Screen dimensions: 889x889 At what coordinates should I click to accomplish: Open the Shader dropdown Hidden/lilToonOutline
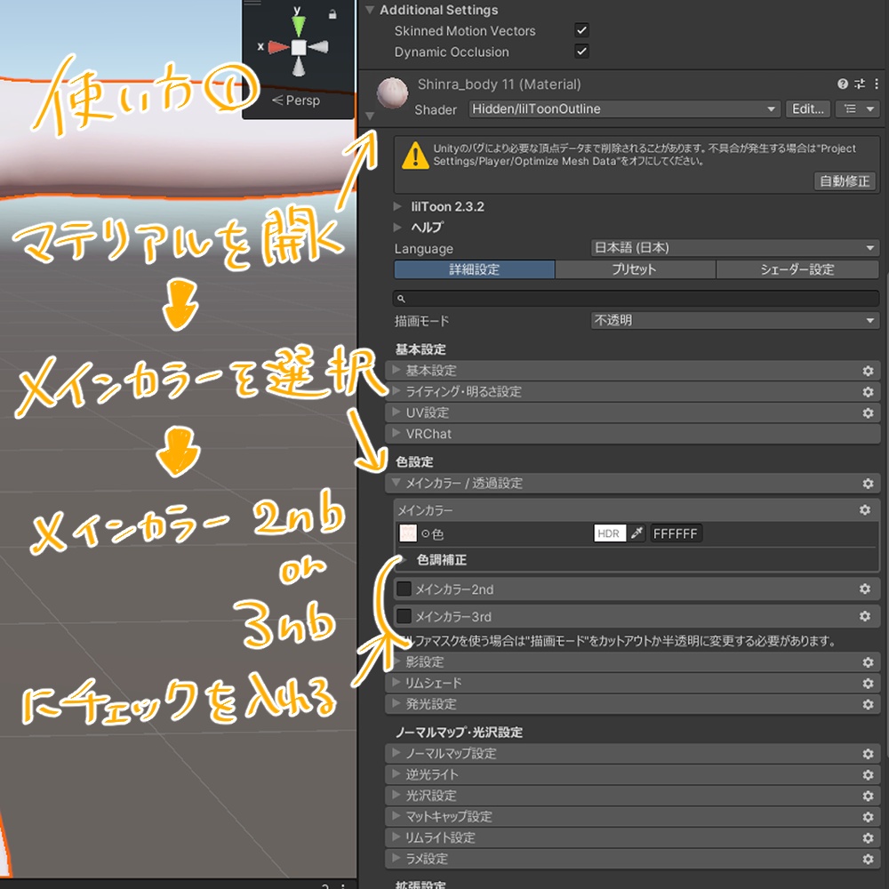pos(624,108)
